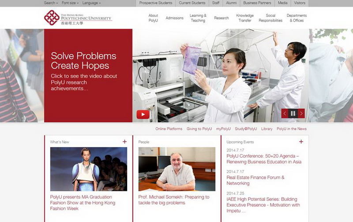Open the Knowledge Transfer menu

[x=245, y=18]
